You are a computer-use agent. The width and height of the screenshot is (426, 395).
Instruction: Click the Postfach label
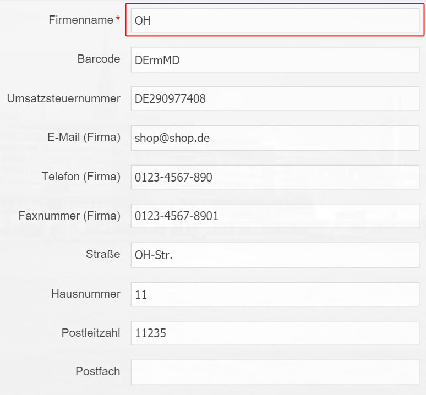[x=98, y=371]
